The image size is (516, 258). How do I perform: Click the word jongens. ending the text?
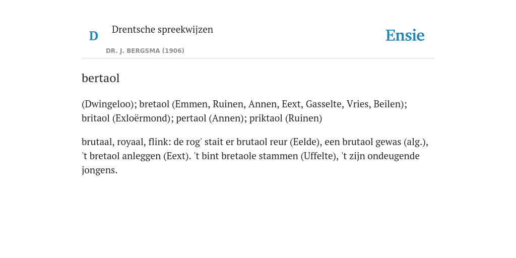pos(99,170)
